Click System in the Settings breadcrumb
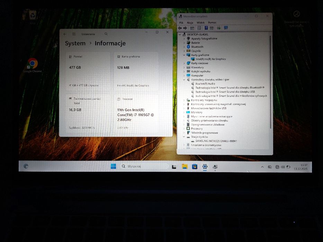The image size is (323, 242). [75, 44]
